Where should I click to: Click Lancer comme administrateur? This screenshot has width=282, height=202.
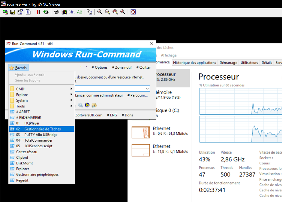tap(99, 95)
